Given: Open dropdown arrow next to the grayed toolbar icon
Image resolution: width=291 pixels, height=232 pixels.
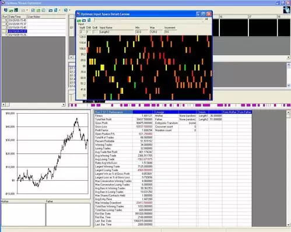Looking at the screenshot, I should [x=27, y=10].
